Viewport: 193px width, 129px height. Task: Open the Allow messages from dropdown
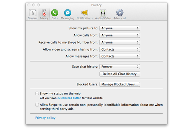pyautogui.click(x=120, y=56)
